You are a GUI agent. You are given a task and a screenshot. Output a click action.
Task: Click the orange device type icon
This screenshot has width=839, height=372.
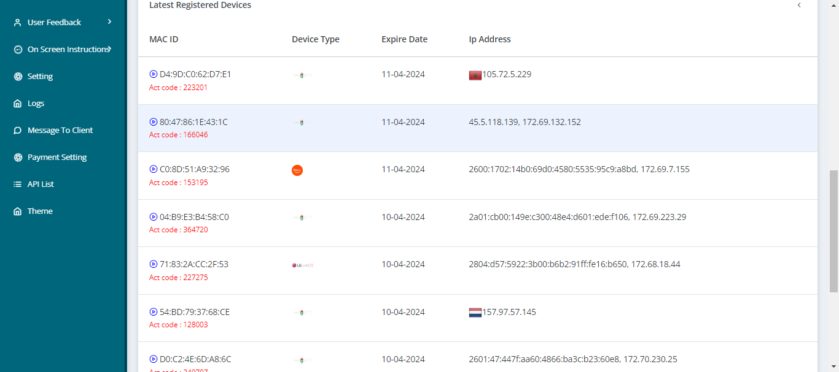point(297,170)
